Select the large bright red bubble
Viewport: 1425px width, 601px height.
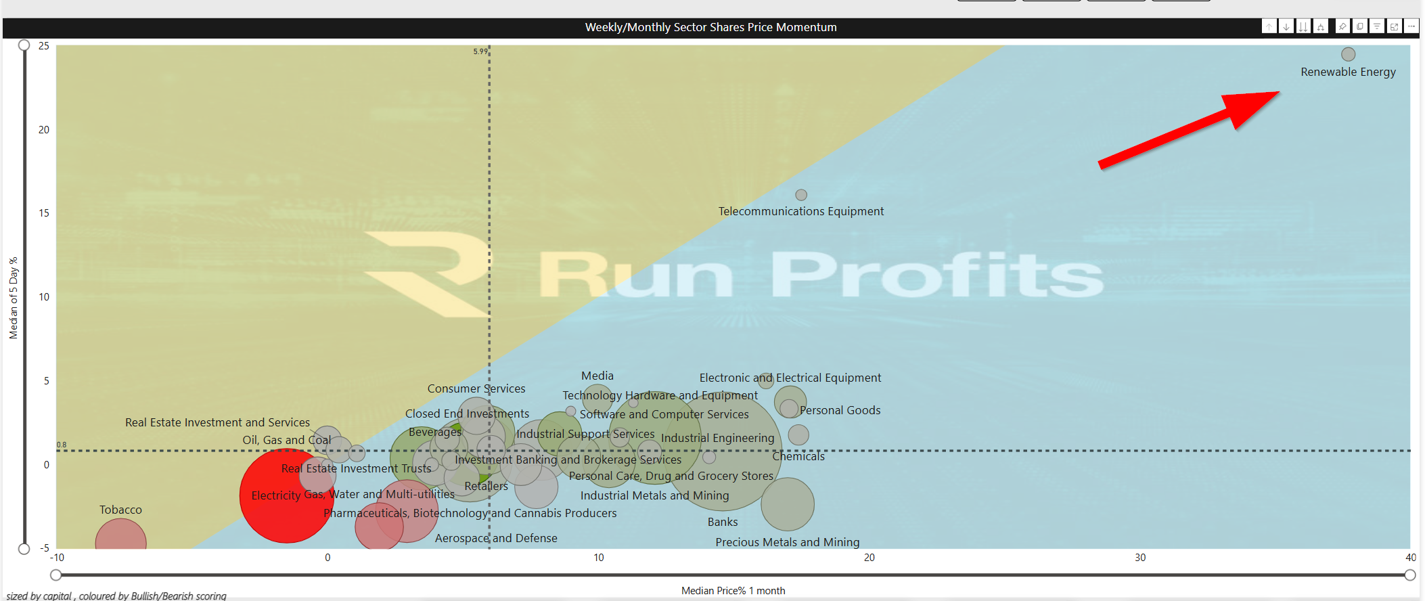[x=287, y=495]
